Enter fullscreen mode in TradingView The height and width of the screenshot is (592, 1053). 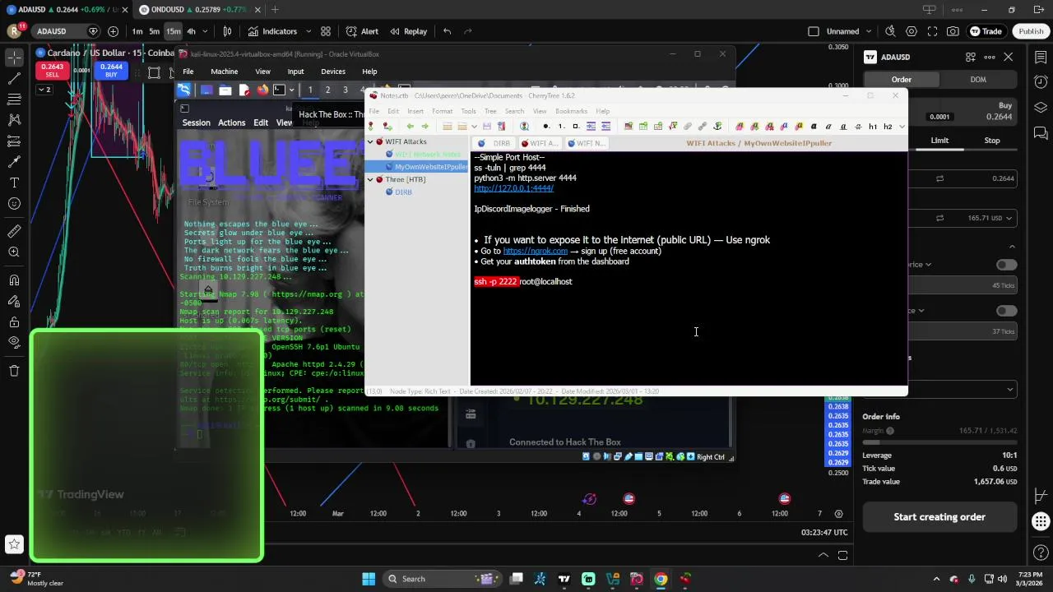[932, 31]
